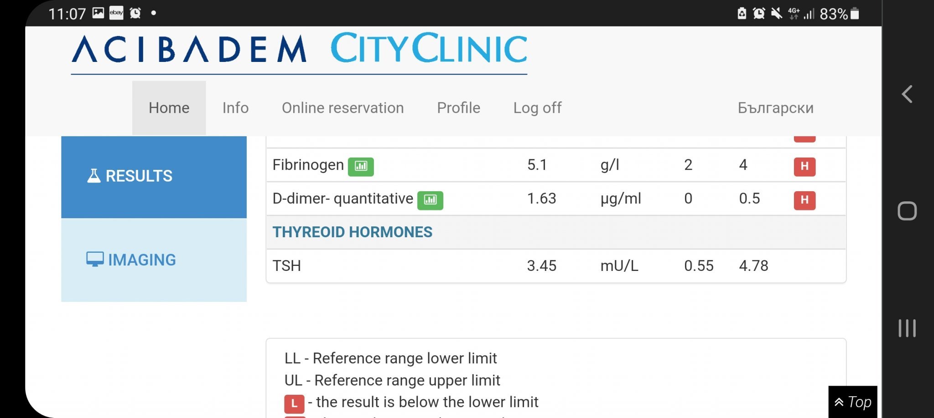Tap the D-dimer high flag badge
Image resolution: width=934 pixels, height=418 pixels.
point(804,200)
